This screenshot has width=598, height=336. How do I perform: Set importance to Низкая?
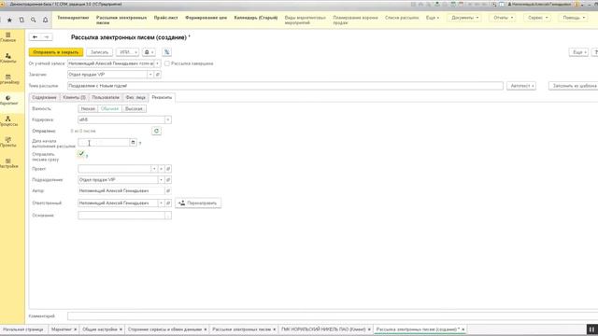pyautogui.click(x=88, y=108)
